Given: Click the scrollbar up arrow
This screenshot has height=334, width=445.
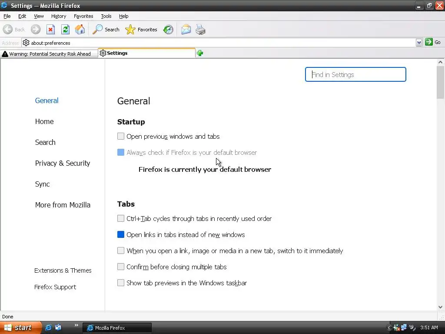Looking at the screenshot, I should pyautogui.click(x=441, y=62).
